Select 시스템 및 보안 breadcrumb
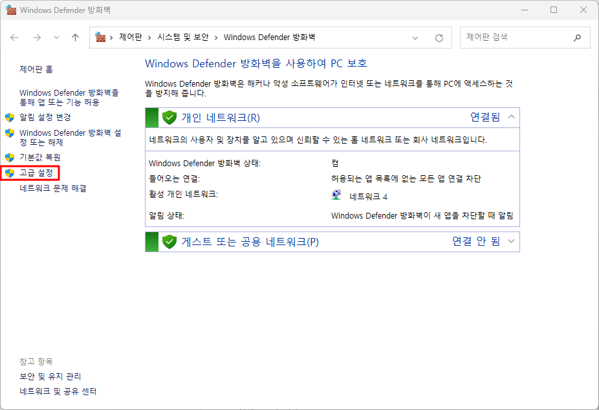The width and height of the screenshot is (599, 410). point(183,37)
